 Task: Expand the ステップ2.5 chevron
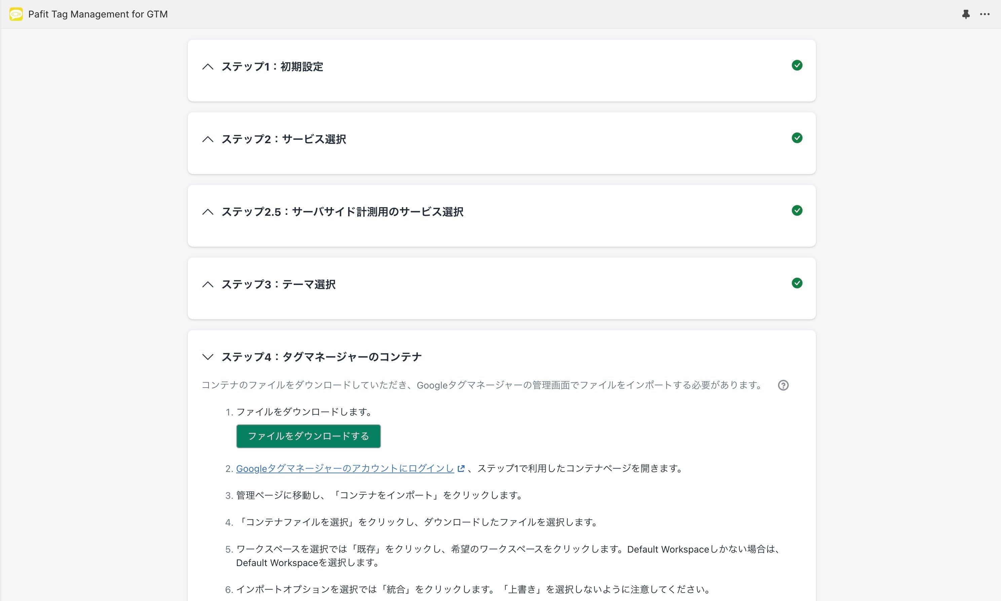[208, 212]
